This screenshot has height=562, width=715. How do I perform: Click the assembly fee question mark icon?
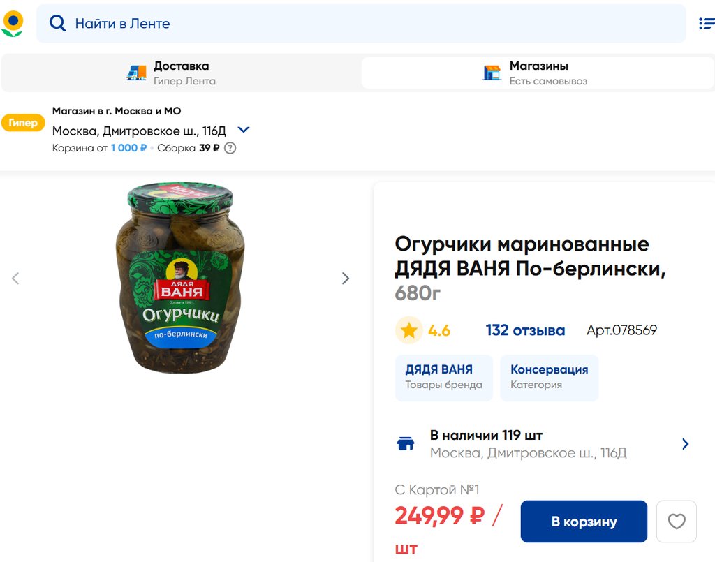(x=230, y=148)
